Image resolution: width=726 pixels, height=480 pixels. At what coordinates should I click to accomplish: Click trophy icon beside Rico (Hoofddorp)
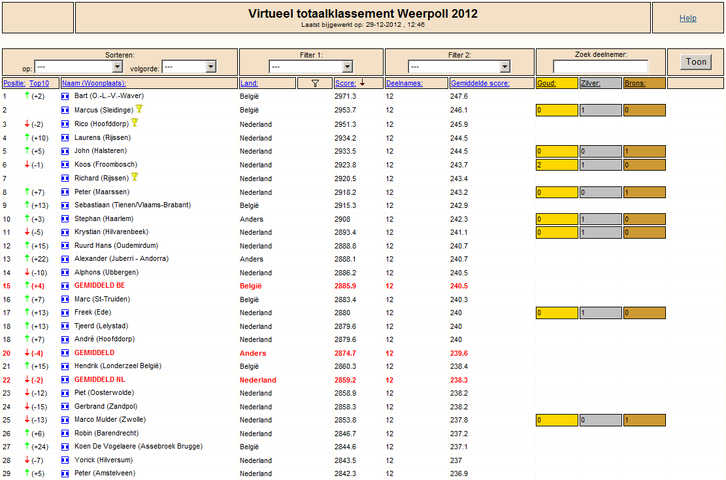click(x=135, y=123)
